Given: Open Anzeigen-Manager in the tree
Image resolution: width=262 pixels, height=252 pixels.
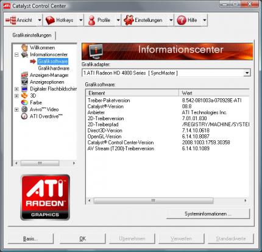Looking at the screenshot, I should point(49,75).
